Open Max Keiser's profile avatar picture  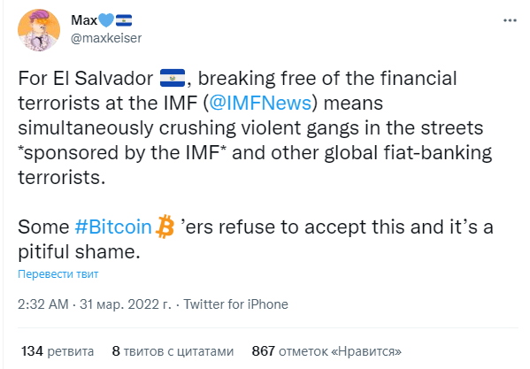tap(39, 30)
